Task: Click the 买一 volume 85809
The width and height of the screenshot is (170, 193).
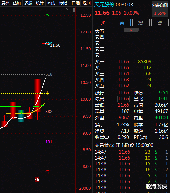Action: pos(145,62)
